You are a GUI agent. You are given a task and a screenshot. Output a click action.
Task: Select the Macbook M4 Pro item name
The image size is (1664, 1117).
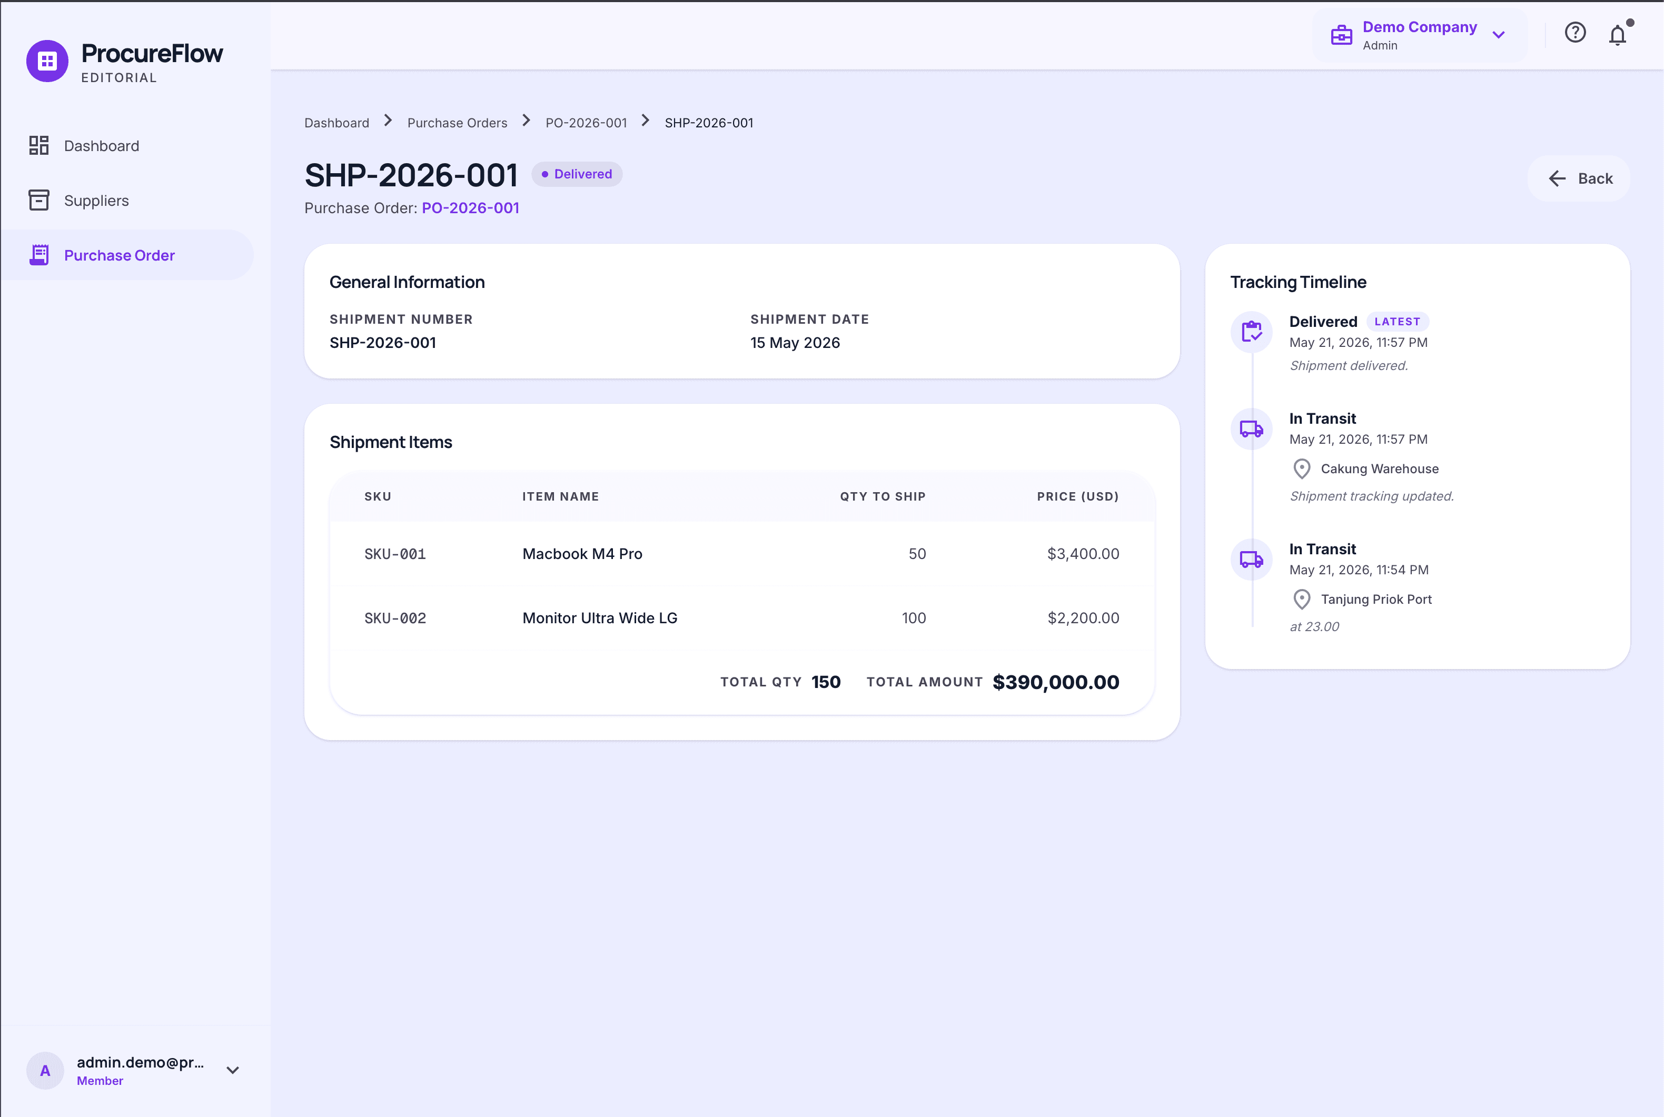click(582, 554)
